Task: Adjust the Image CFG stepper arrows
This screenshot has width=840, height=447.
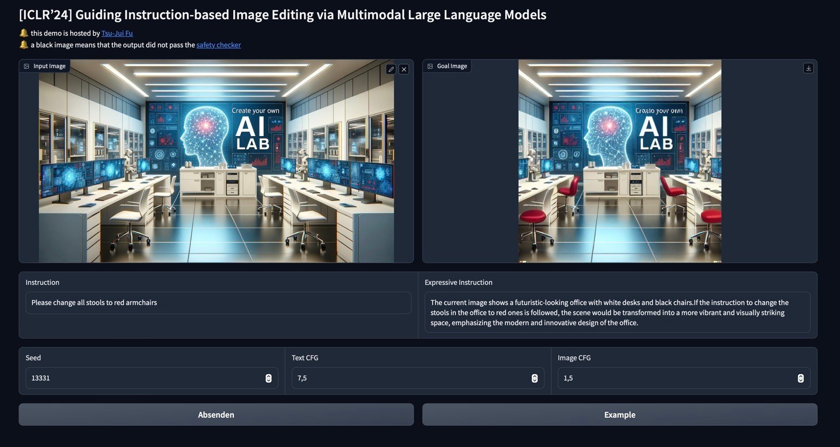Action: 801,378
